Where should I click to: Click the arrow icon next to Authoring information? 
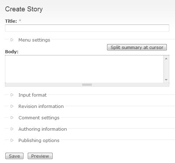[12, 129]
